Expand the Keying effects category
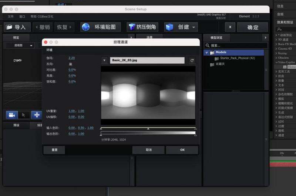Image resolution: width=296 pixels, height=196 pixels. pyautogui.click(x=276, y=53)
